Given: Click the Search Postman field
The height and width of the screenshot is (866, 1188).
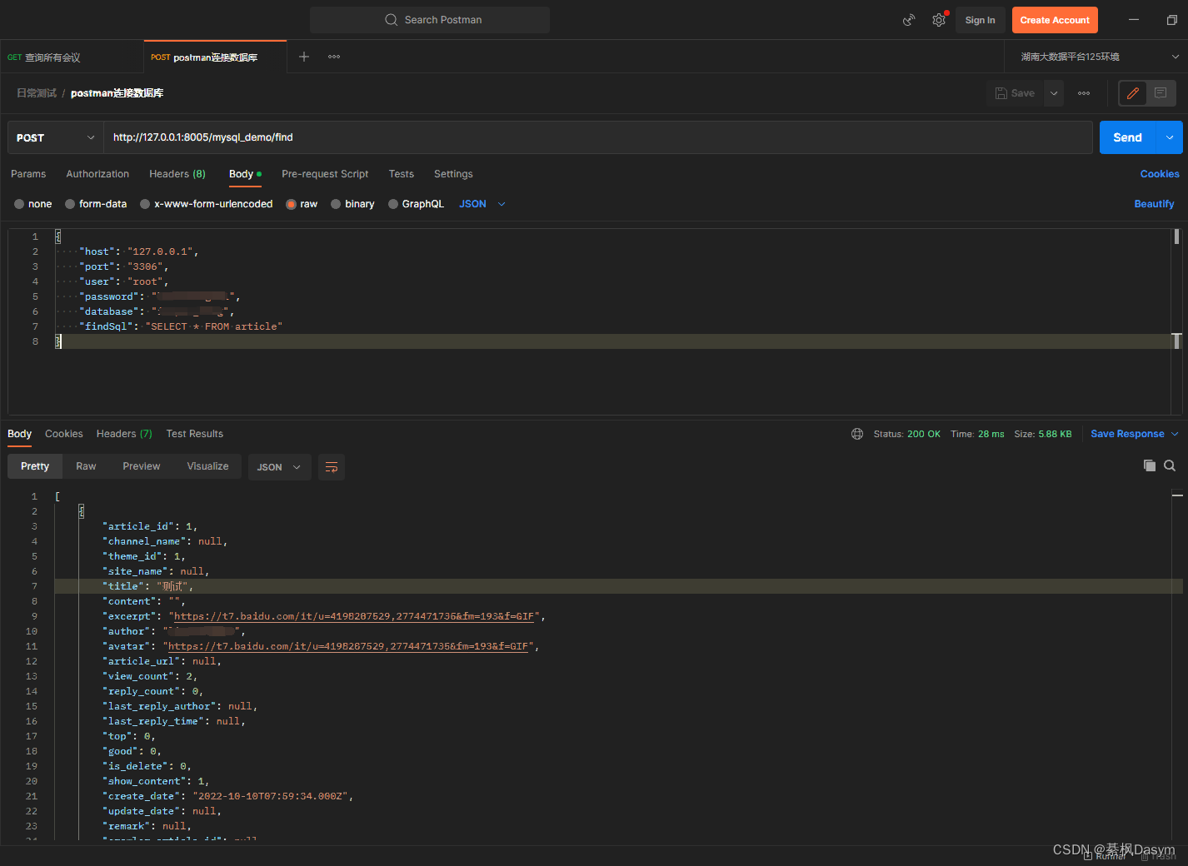Looking at the screenshot, I should [430, 20].
